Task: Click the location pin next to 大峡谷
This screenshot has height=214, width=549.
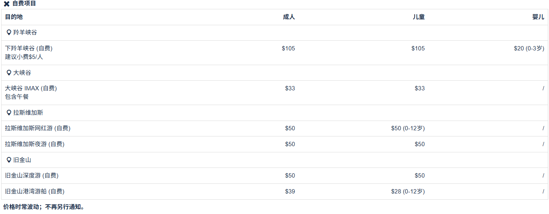Action: [x=9, y=73]
